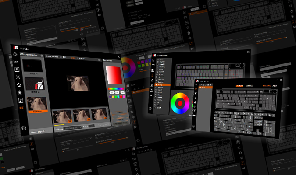Select highlighted orange effect in lighting effects list
The height and width of the screenshot is (175, 296).
tap(162, 85)
